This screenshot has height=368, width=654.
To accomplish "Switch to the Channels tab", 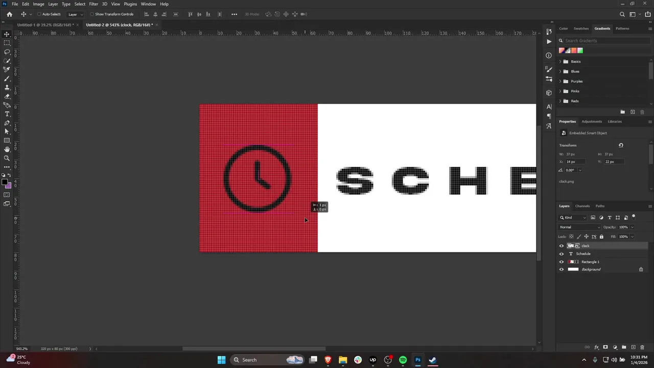I will (582, 206).
